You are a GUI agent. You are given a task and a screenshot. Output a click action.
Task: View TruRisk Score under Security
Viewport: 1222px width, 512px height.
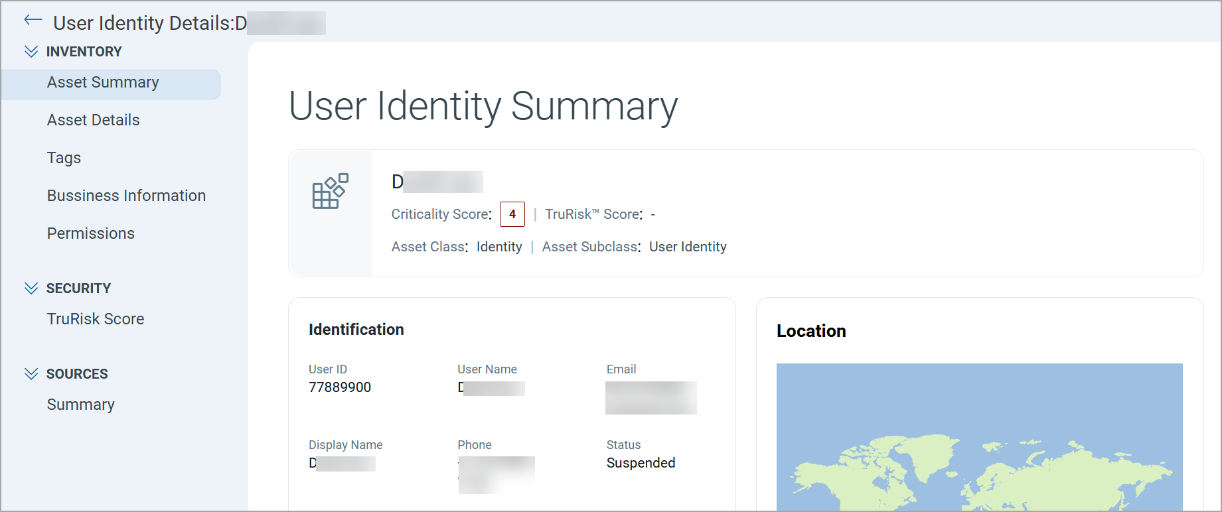pos(96,320)
